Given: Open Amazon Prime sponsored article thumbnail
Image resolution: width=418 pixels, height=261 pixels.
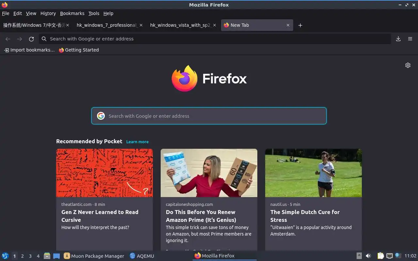Looking at the screenshot, I should [209, 173].
